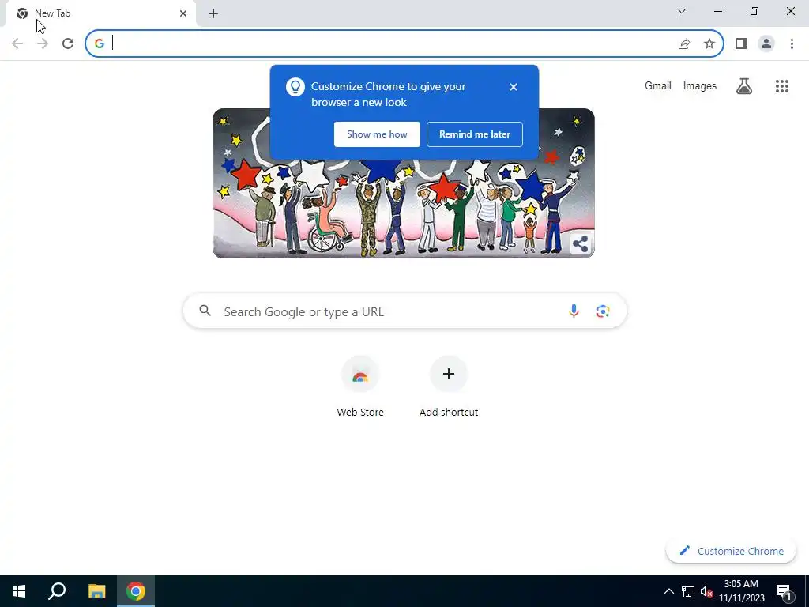809x607 pixels.
Task: Dismiss the Customize Chrome tip
Action: 514,87
